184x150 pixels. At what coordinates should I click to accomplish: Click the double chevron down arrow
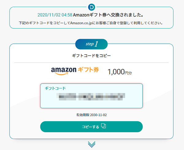(x=91, y=144)
